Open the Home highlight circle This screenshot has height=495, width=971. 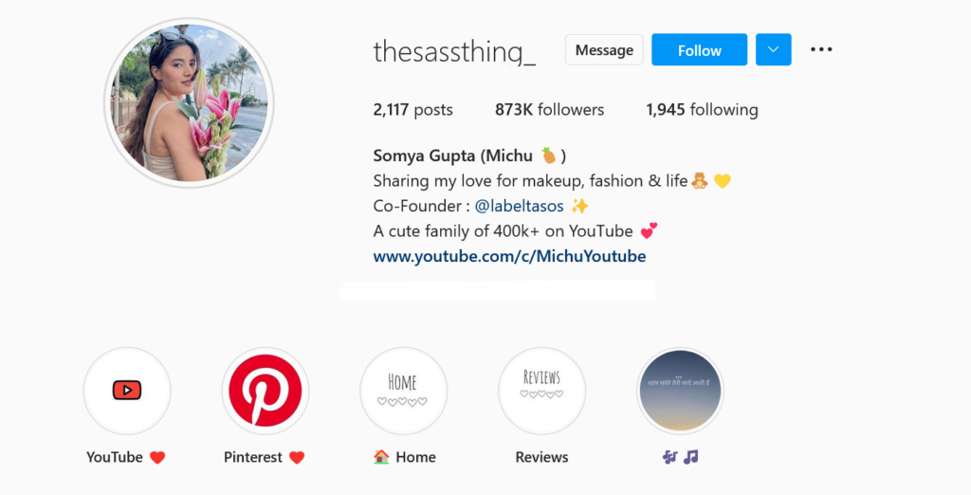[x=403, y=390]
